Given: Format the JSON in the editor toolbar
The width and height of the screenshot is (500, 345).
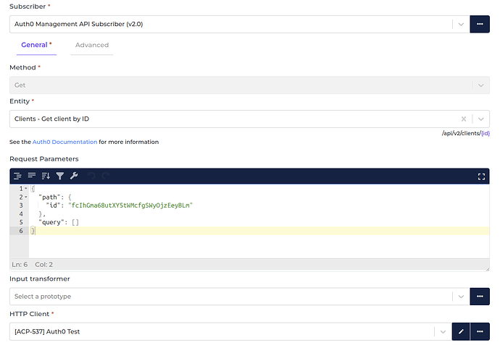Looking at the screenshot, I should 17,176.
